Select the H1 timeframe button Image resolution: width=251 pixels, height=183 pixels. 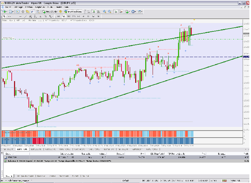79,16
